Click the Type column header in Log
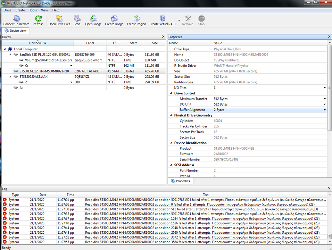Viewport: 332px width, 250px height. pyautogui.click(x=15, y=195)
